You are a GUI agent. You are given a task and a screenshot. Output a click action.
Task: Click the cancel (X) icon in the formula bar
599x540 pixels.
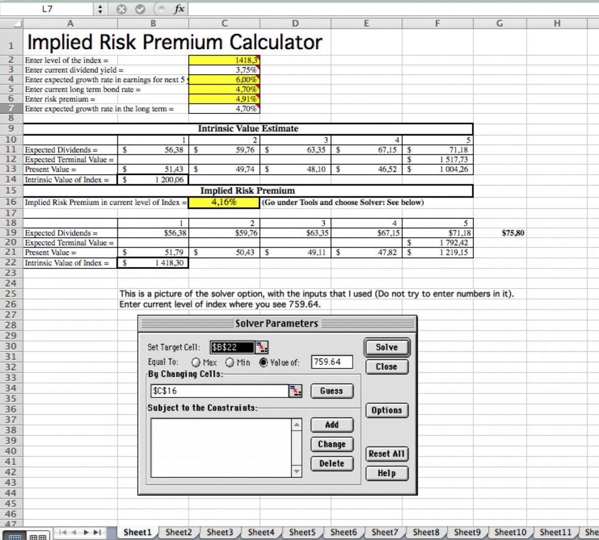click(x=121, y=9)
